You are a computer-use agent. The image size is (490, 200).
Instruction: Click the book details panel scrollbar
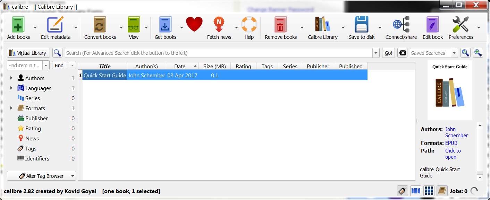480,151
